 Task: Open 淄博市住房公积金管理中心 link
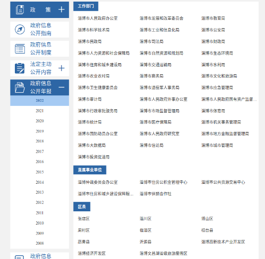pos(163,182)
